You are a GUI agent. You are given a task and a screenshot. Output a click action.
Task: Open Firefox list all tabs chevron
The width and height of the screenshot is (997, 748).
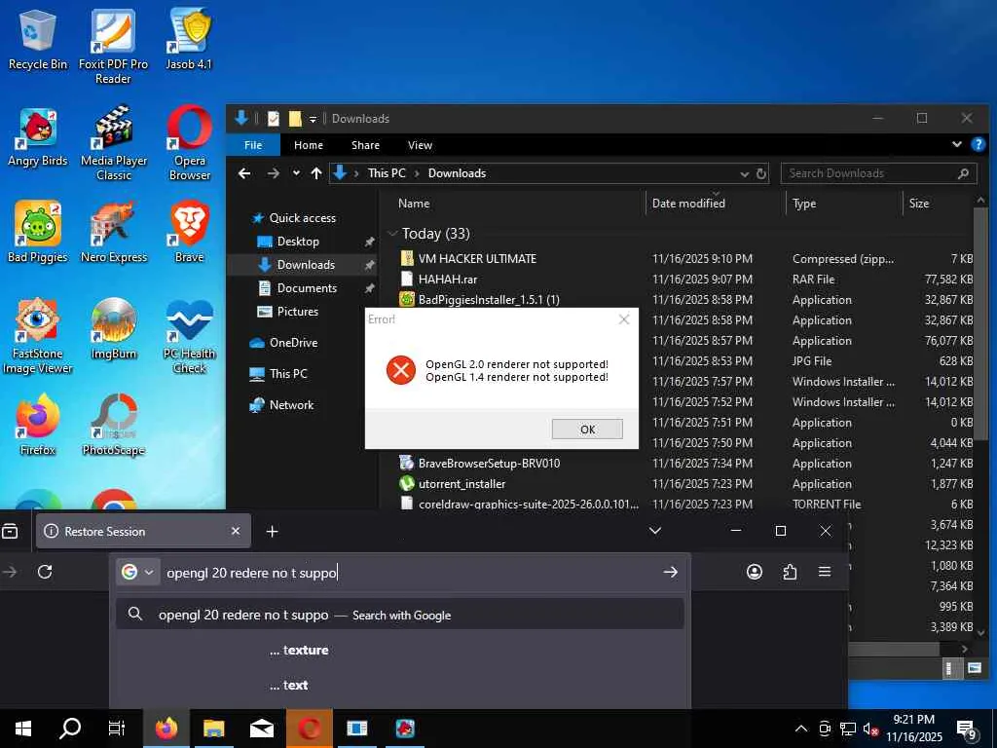click(655, 531)
